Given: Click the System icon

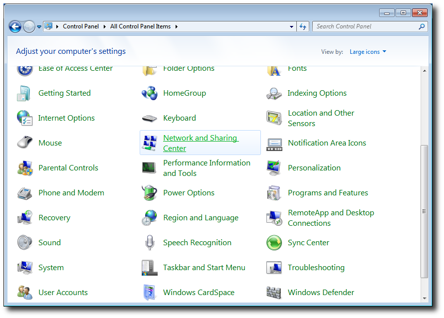Looking at the screenshot, I should click(24, 268).
